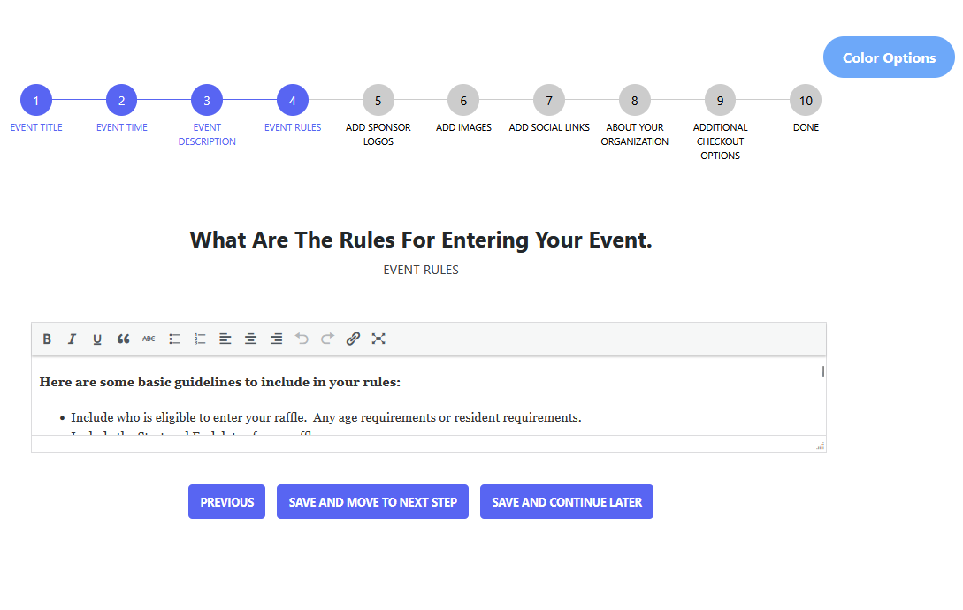Open step 7 Add Social Links
The image size is (963, 610).
pyautogui.click(x=549, y=101)
